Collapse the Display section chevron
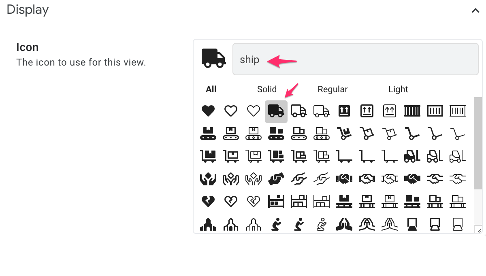 coord(475,11)
